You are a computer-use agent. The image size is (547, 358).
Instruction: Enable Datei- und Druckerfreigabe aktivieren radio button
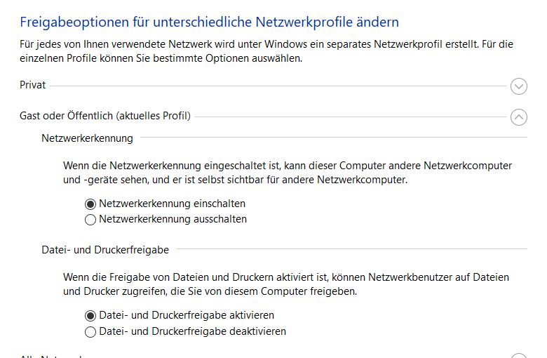(x=90, y=316)
